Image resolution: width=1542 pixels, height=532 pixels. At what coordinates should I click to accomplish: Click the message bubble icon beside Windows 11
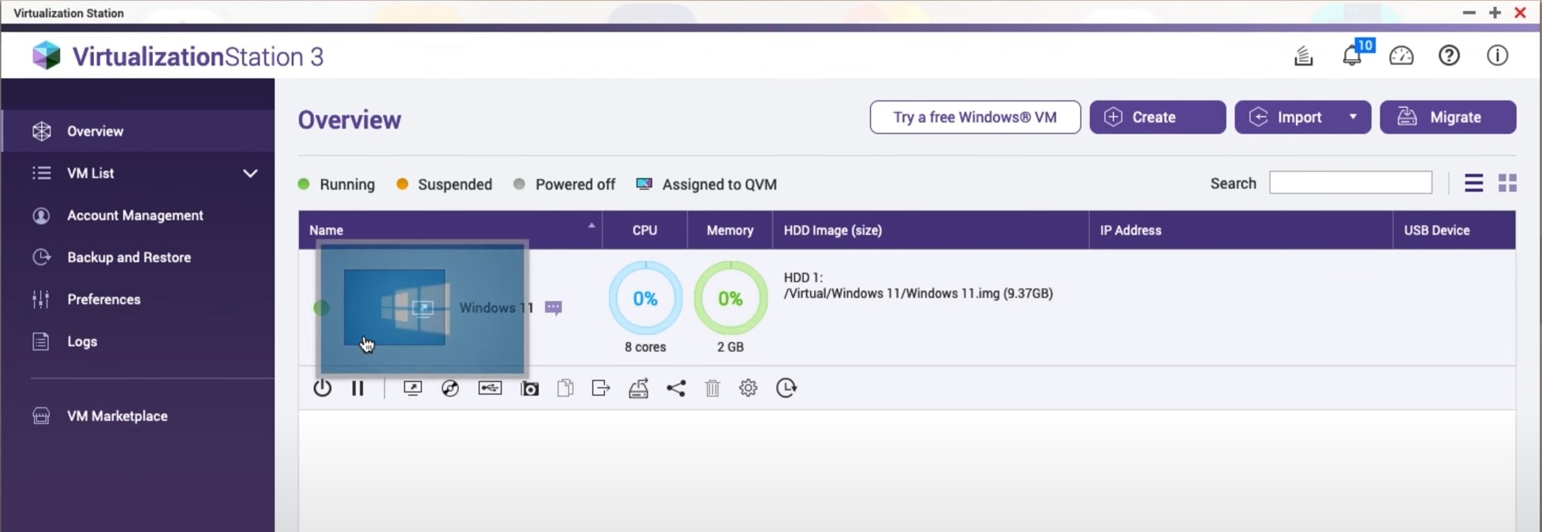tap(554, 308)
